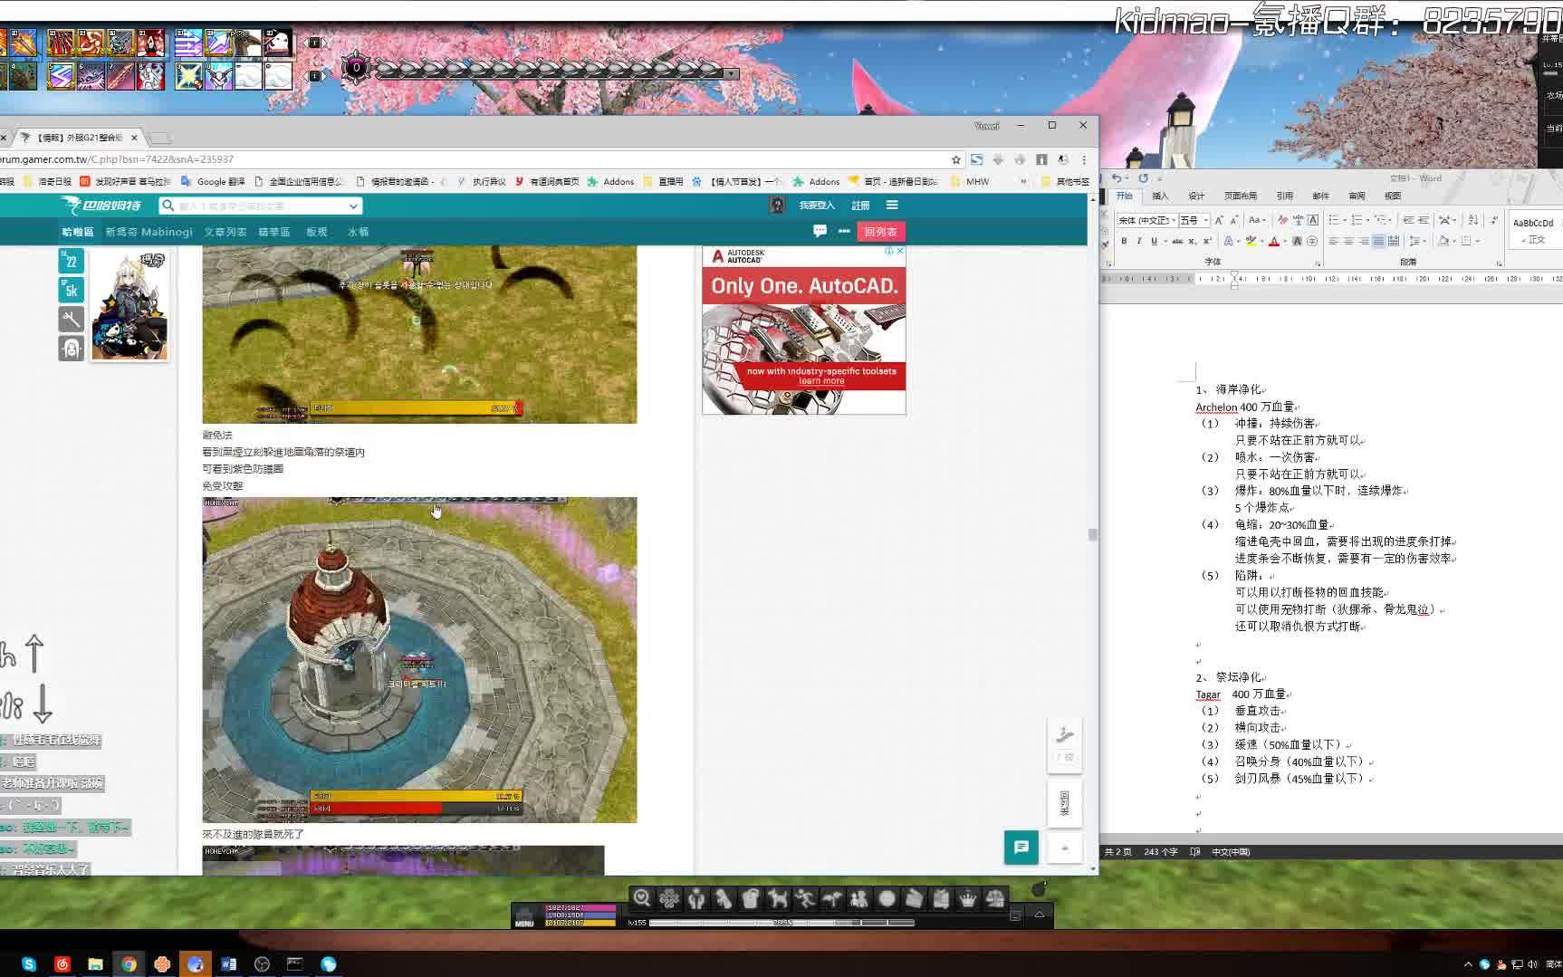Open game crown icon menu
Viewport: 1563px width, 977px height.
968,898
